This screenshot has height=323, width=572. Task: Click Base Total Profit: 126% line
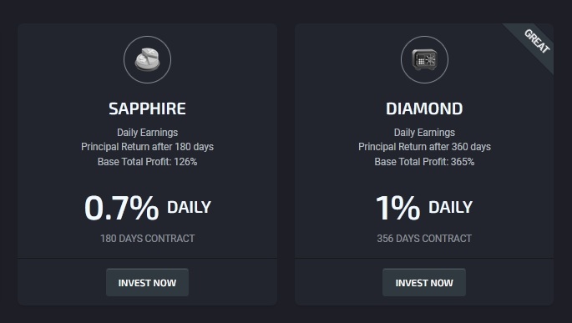(x=147, y=162)
